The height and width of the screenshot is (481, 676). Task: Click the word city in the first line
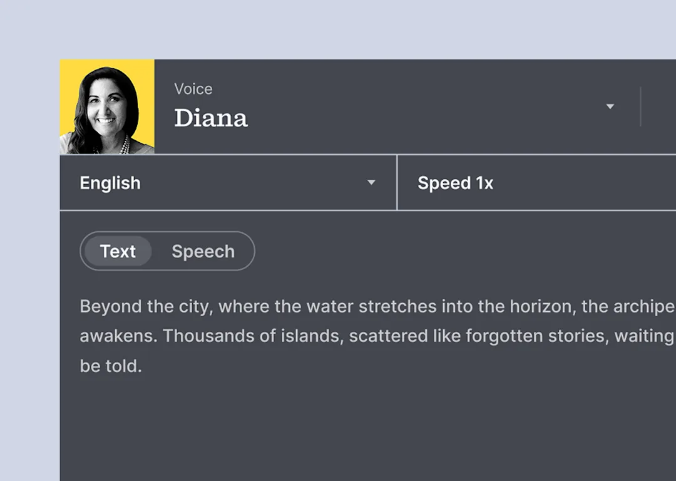tap(196, 307)
